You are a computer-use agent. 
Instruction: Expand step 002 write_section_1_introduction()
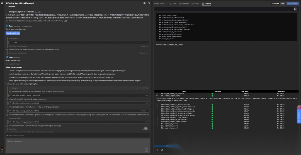pyautogui.click(x=157, y=105)
